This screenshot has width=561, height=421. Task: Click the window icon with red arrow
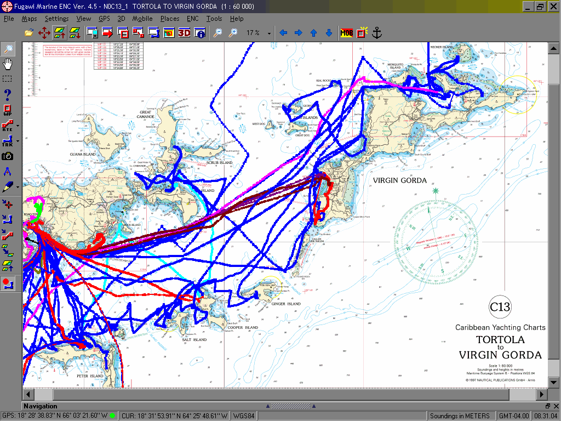point(107,33)
